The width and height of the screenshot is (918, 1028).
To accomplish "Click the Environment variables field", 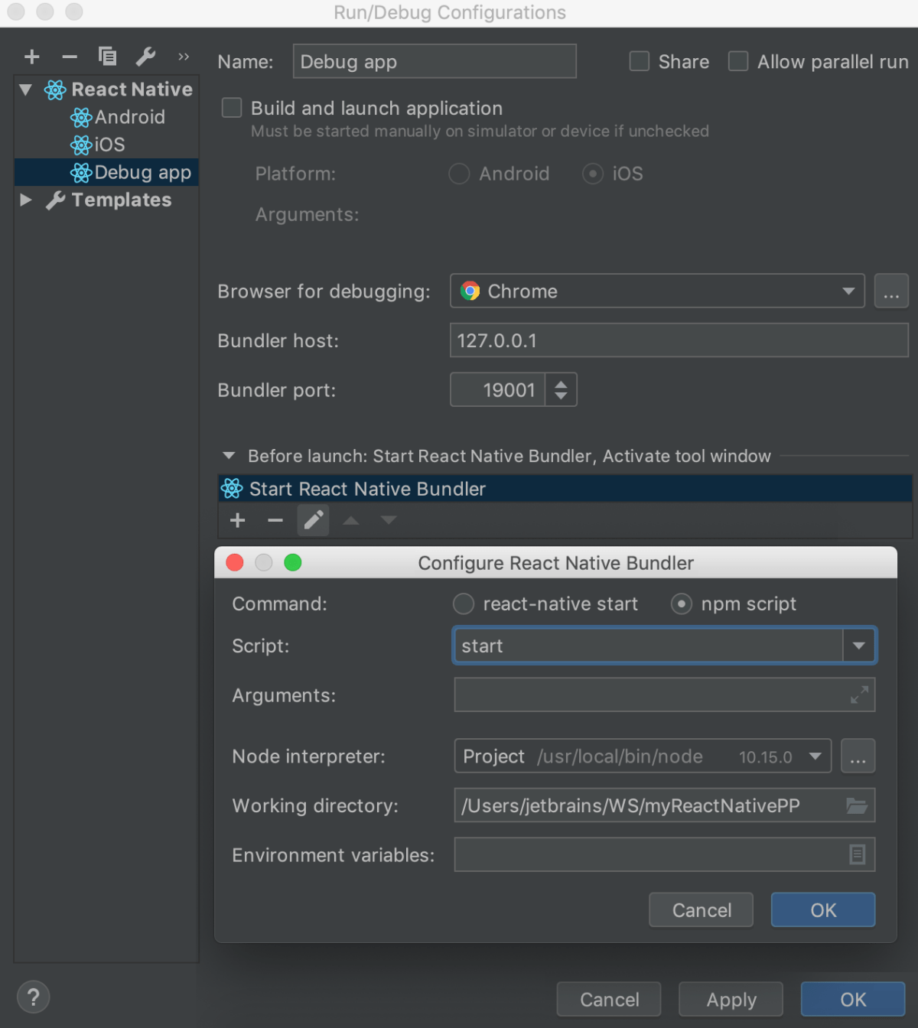I will pyautogui.click(x=665, y=854).
